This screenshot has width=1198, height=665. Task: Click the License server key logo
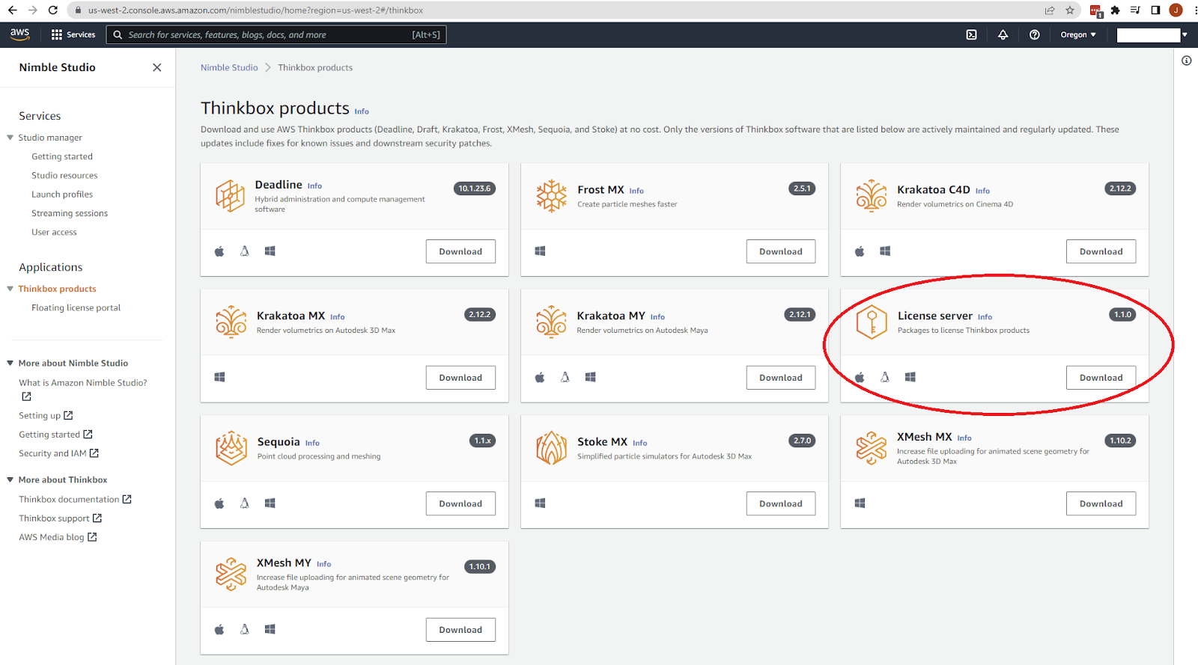point(872,322)
